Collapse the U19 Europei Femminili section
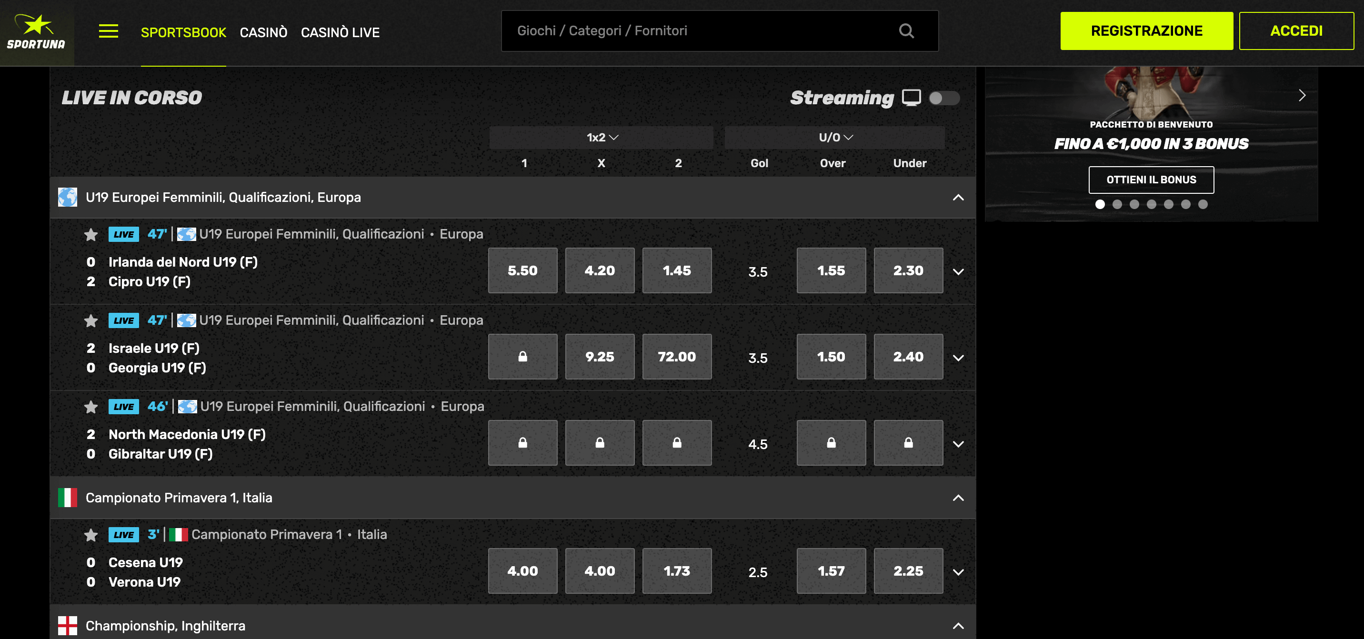 click(x=957, y=197)
